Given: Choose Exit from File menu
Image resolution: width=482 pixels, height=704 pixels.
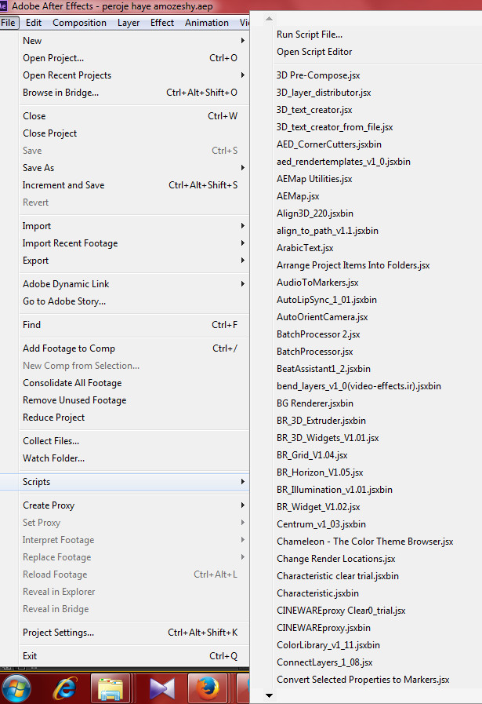Looking at the screenshot, I should tap(133, 656).
